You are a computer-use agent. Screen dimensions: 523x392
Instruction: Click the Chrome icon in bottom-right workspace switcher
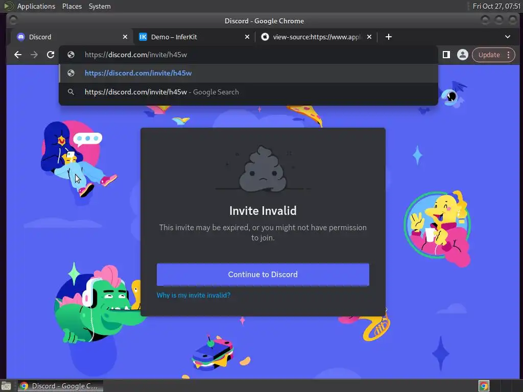click(x=484, y=386)
